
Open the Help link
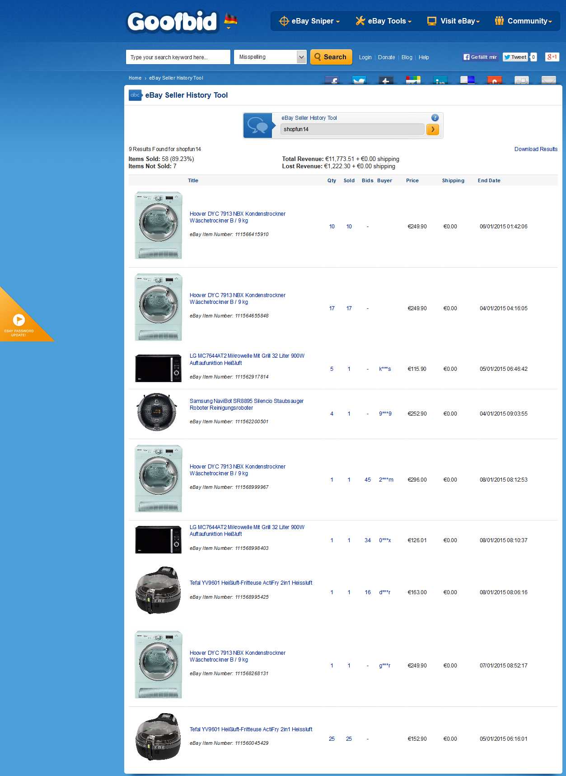click(424, 57)
